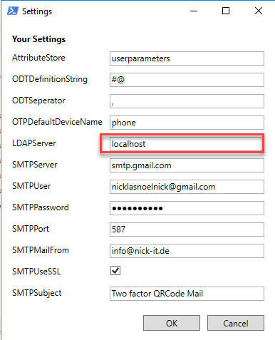Click into the ODTSeperator text box
275x340 pixels.
[187, 101]
